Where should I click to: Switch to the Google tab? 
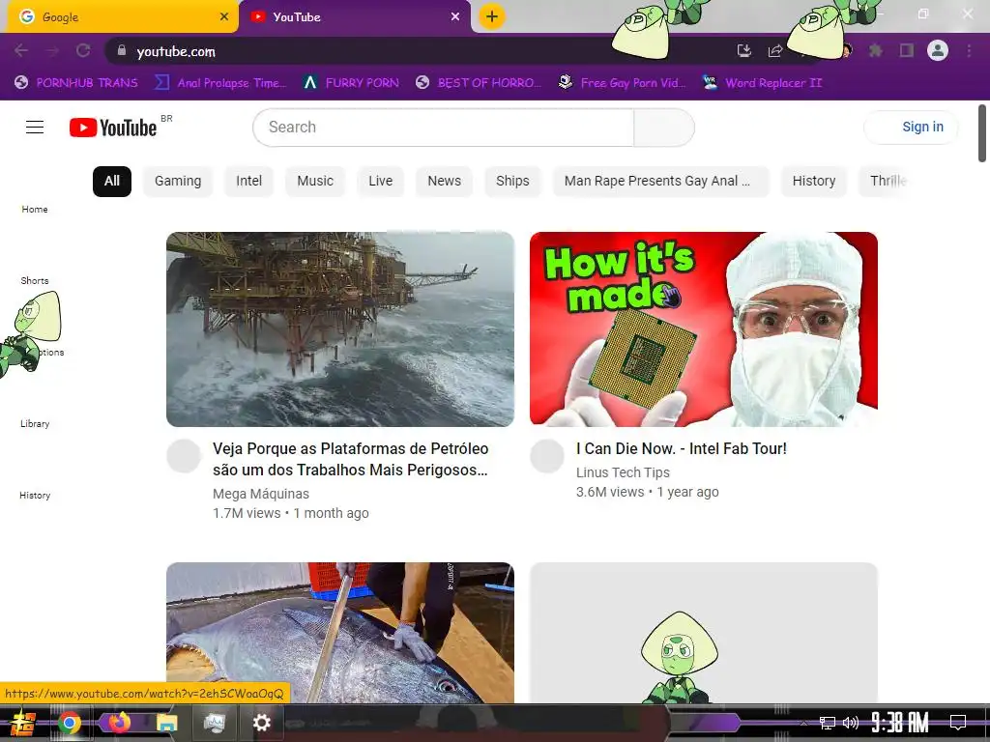click(123, 17)
